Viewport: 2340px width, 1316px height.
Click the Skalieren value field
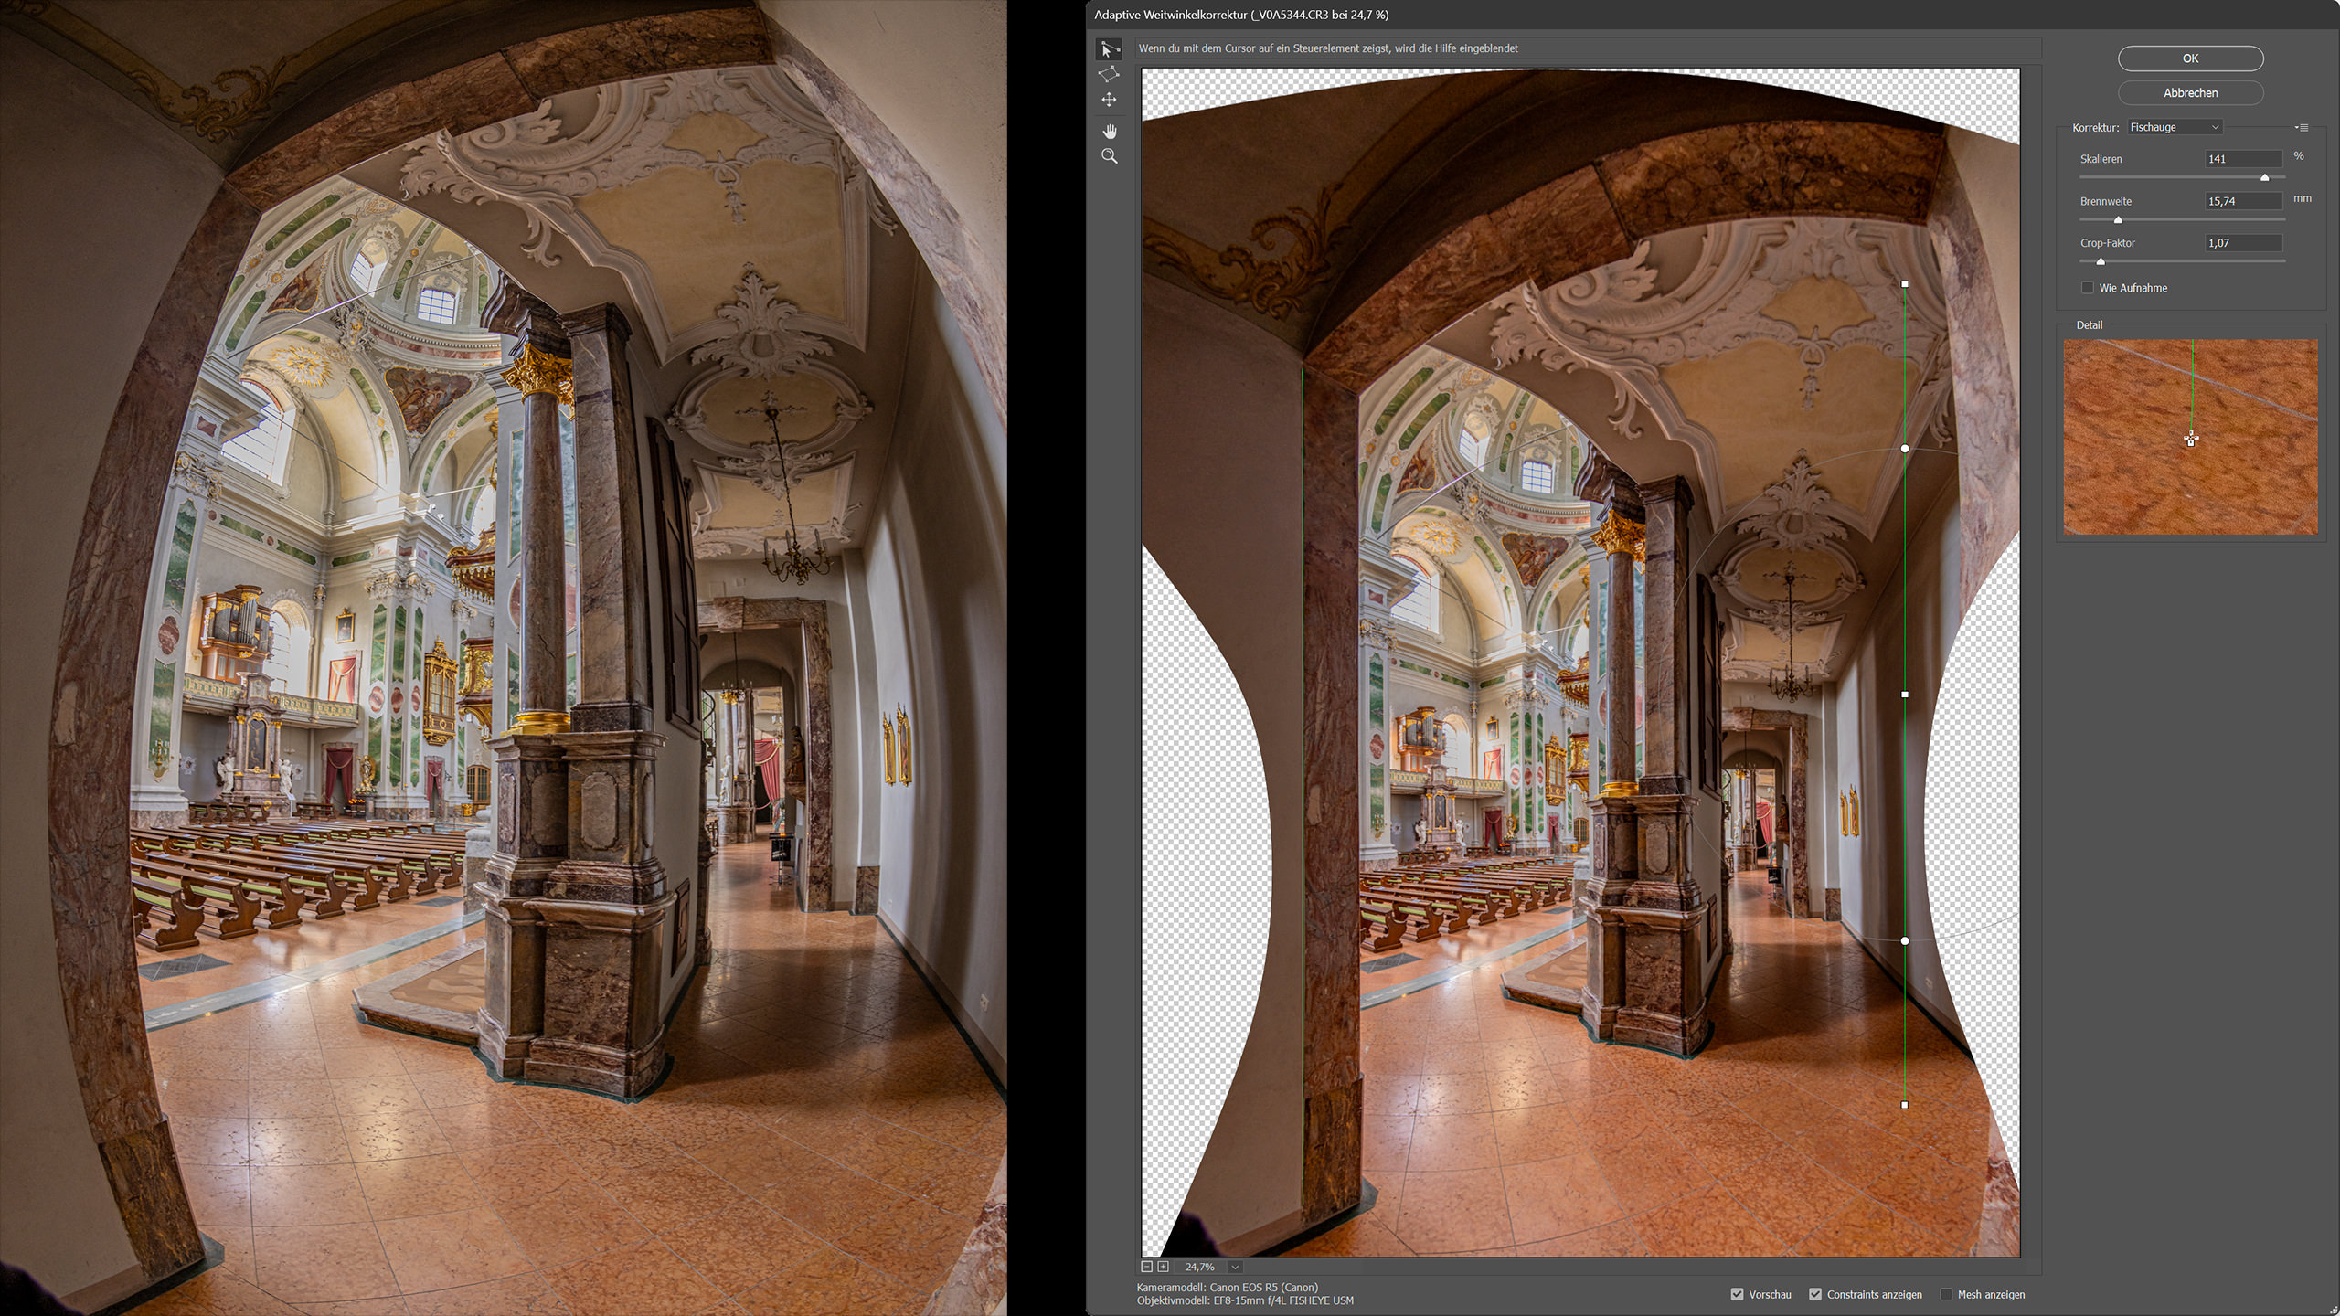pos(2242,159)
